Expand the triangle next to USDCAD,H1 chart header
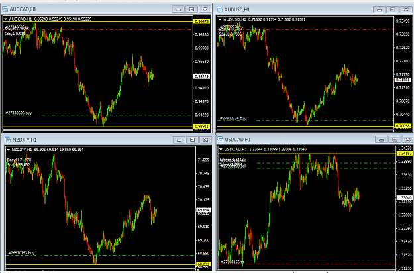The image size is (414, 273). pyautogui.click(x=221, y=150)
